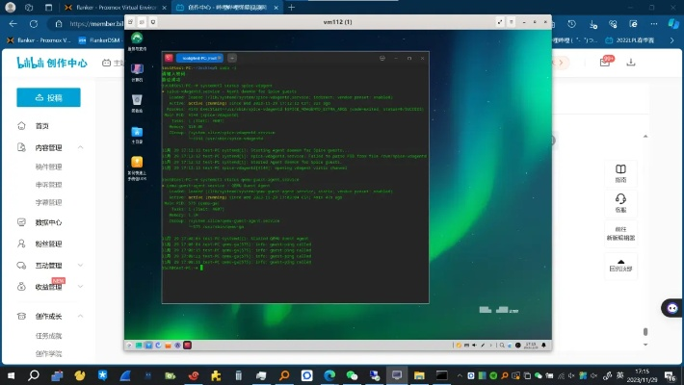Image resolution: width=684 pixels, height=385 pixels.
Task: Click the download icon in header
Action: pyautogui.click(x=631, y=63)
